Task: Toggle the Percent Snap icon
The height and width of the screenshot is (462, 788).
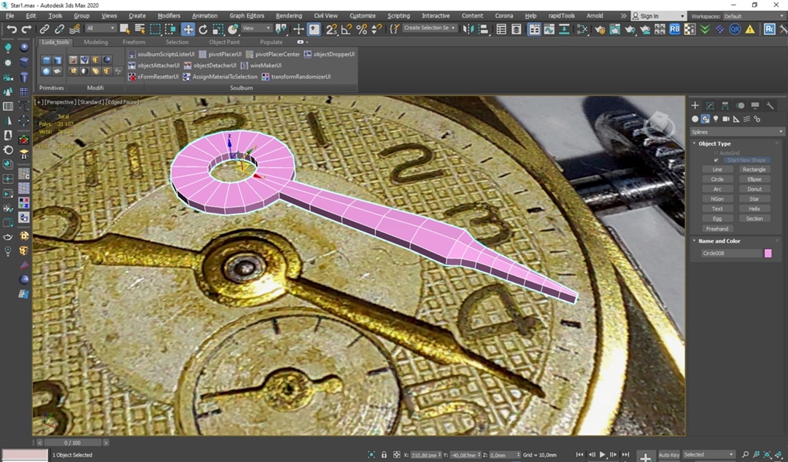Action: [x=361, y=29]
